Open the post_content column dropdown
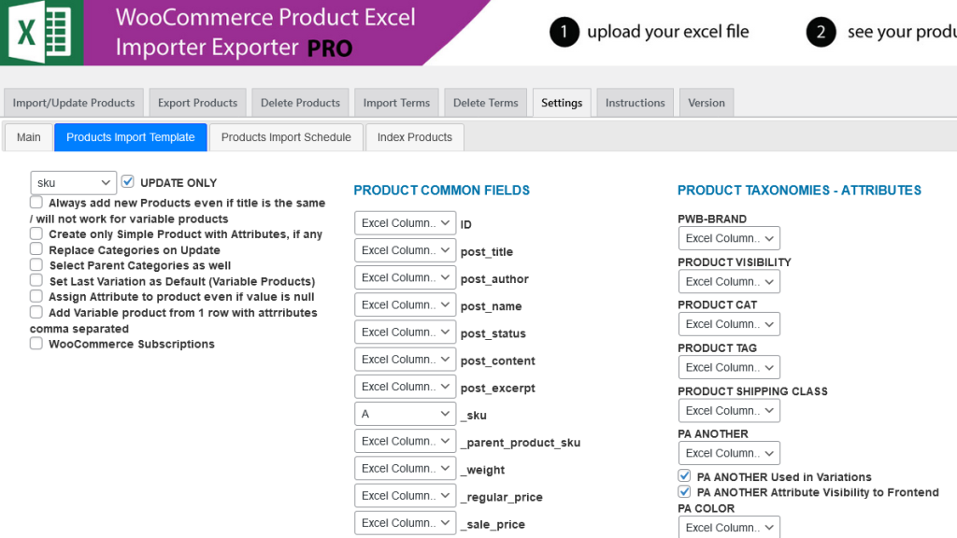 pyautogui.click(x=406, y=360)
